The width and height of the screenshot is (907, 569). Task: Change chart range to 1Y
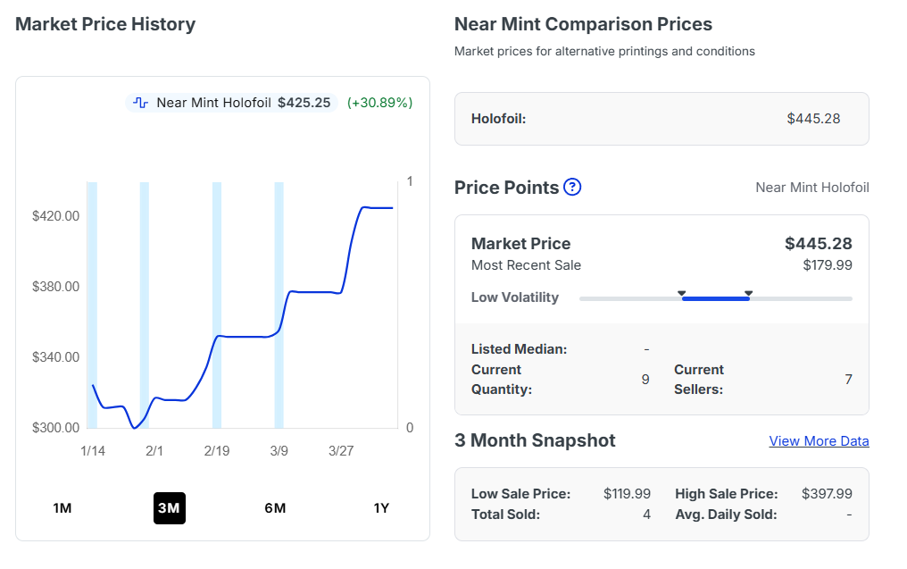pos(381,508)
